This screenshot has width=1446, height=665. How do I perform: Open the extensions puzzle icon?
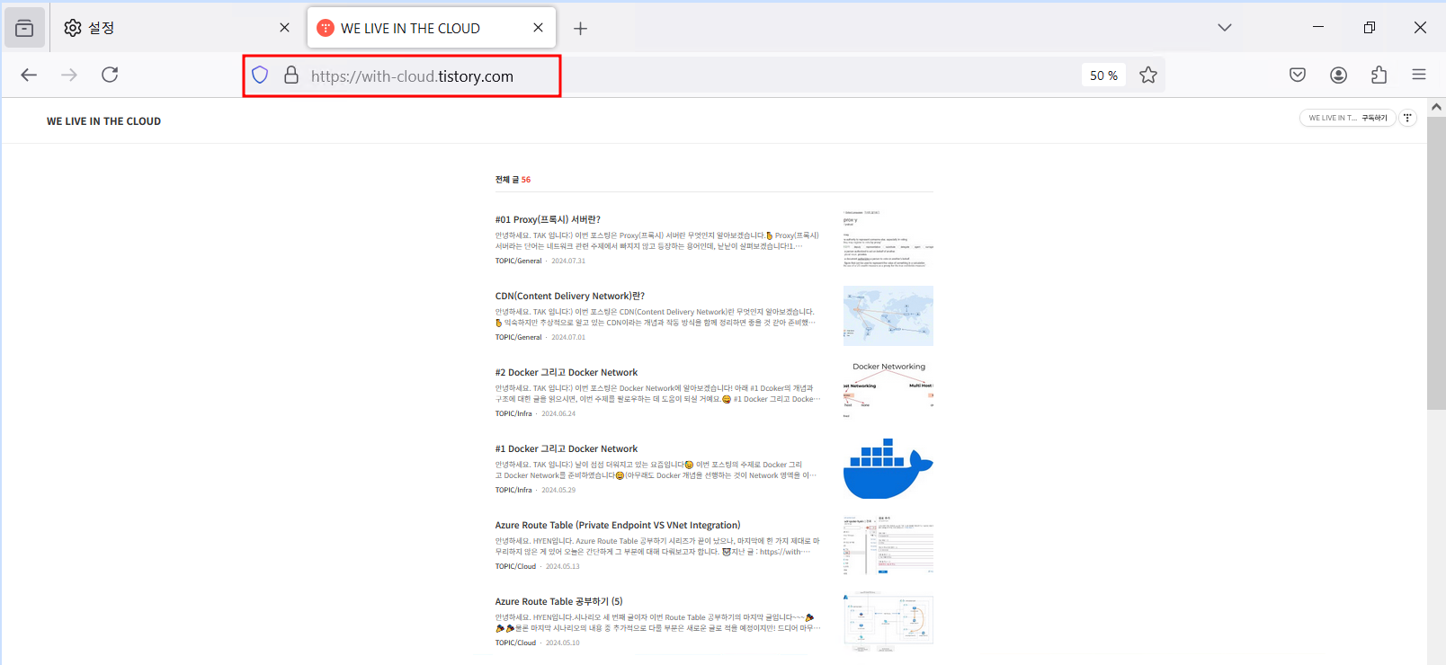[1379, 75]
